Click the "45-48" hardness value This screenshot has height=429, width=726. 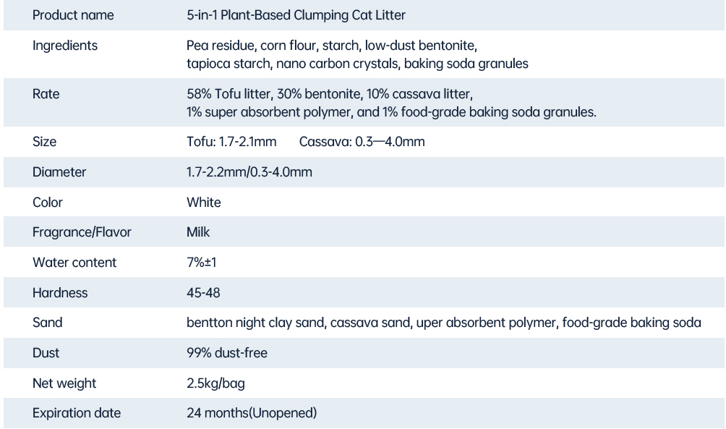[x=203, y=293]
